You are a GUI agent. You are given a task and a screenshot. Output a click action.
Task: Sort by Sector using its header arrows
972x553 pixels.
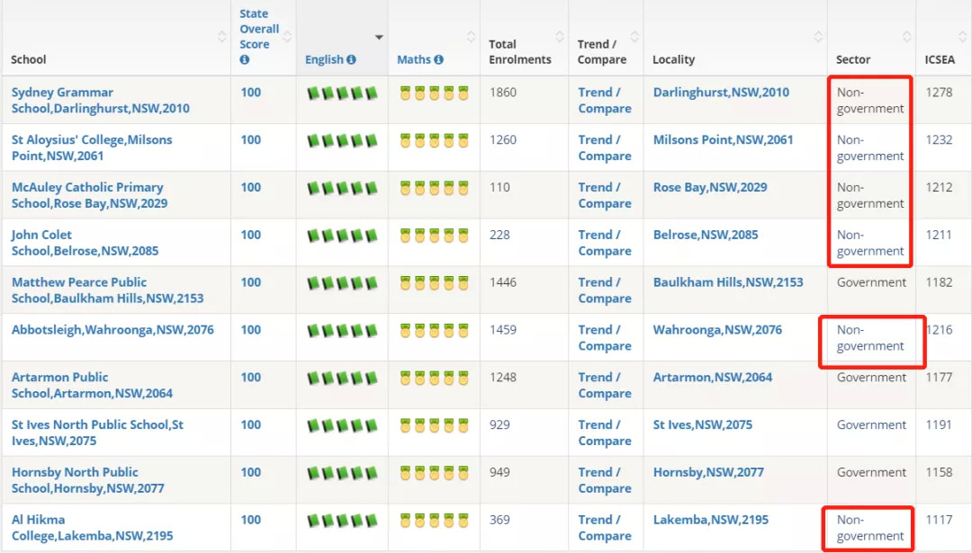point(906,37)
